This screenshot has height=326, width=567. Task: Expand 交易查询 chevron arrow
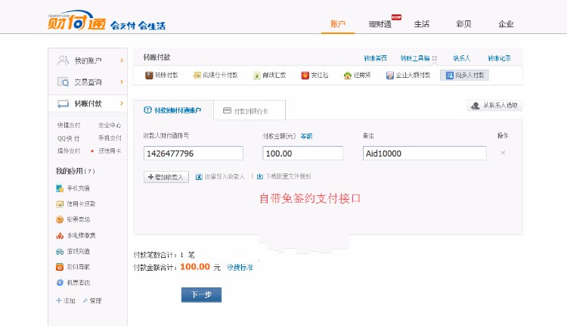coord(122,82)
